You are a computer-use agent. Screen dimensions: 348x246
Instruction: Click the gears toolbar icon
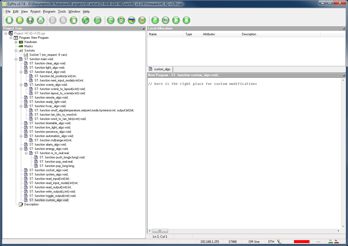tap(98, 20)
